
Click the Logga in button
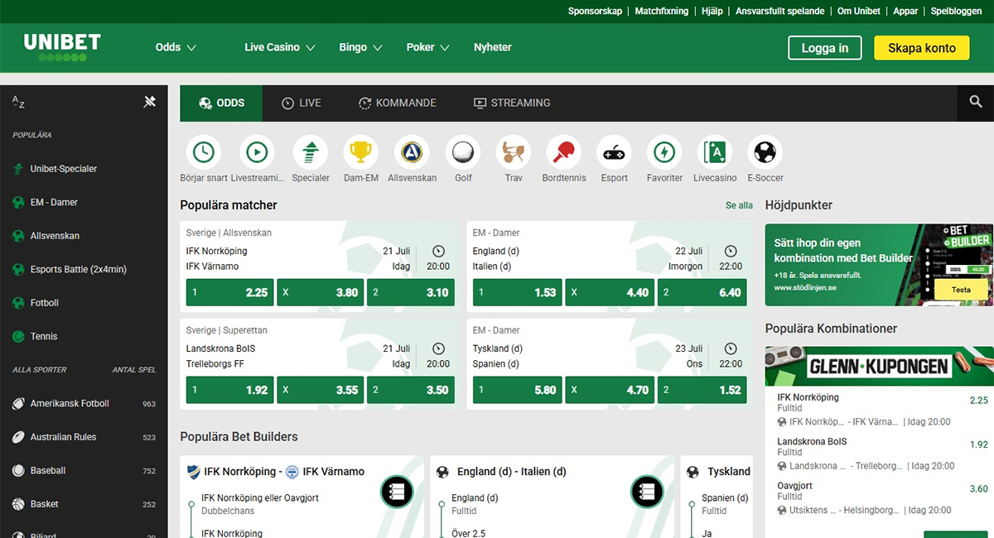pos(825,48)
